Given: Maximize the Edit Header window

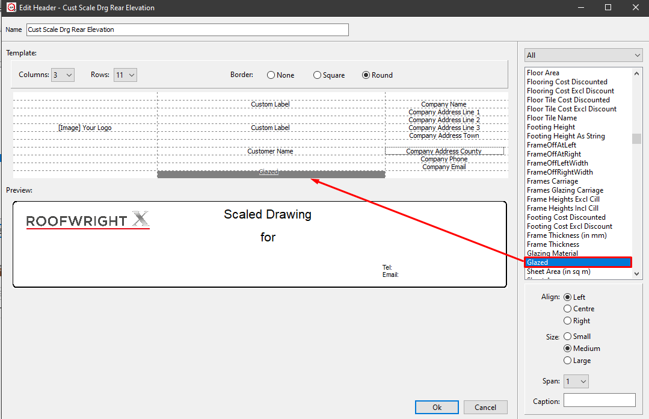Looking at the screenshot, I should pos(608,7).
